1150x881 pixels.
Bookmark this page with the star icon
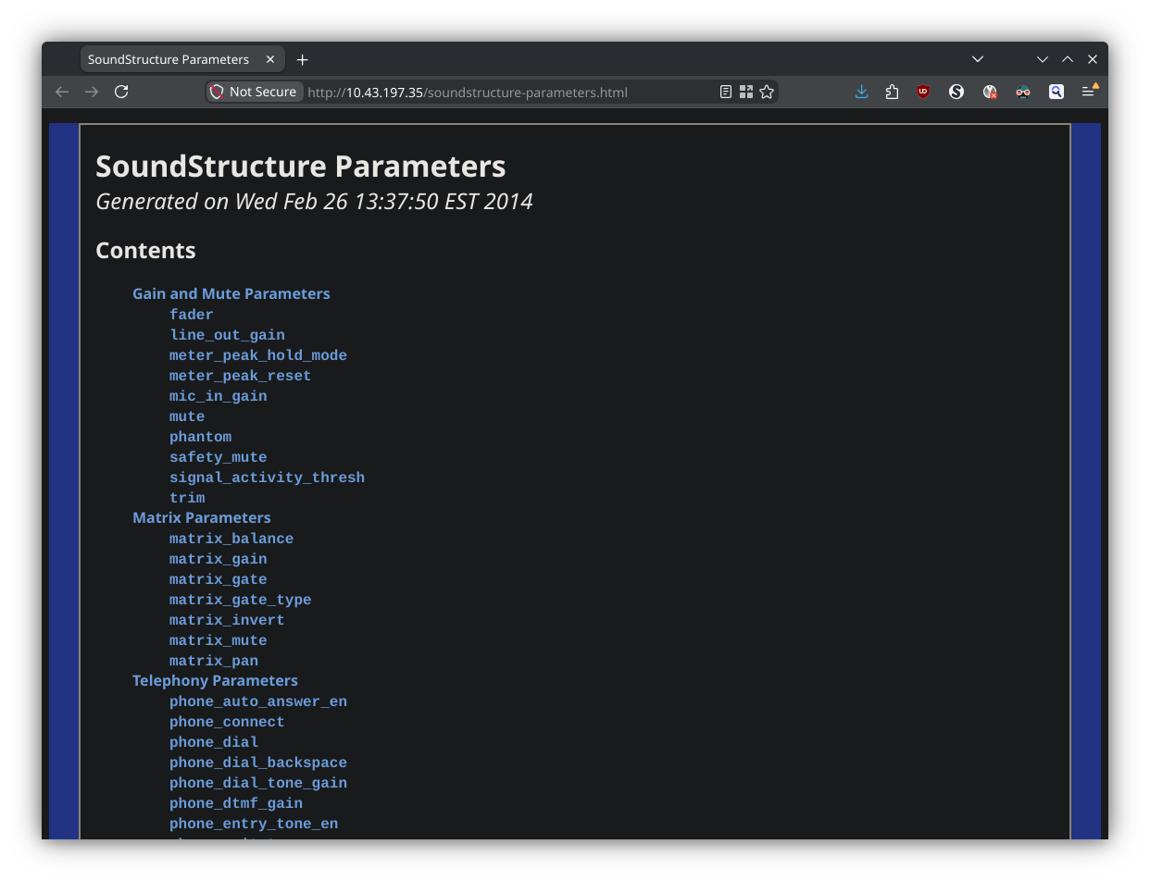[767, 92]
